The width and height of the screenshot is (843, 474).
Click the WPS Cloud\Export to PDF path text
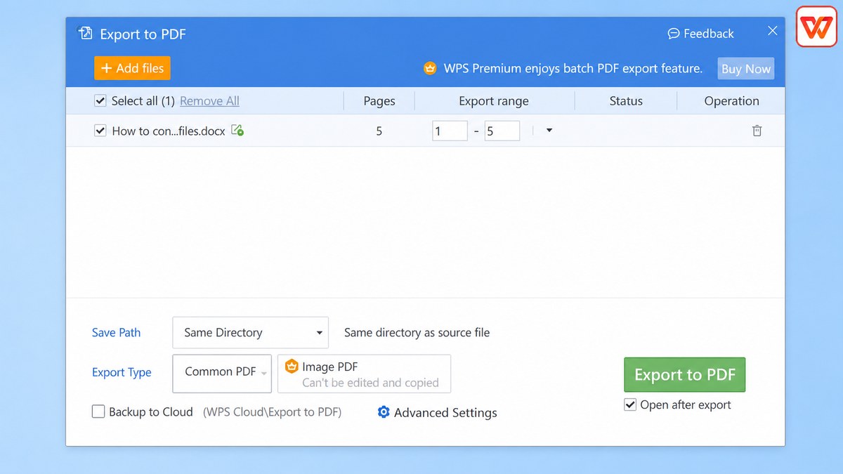273,412
